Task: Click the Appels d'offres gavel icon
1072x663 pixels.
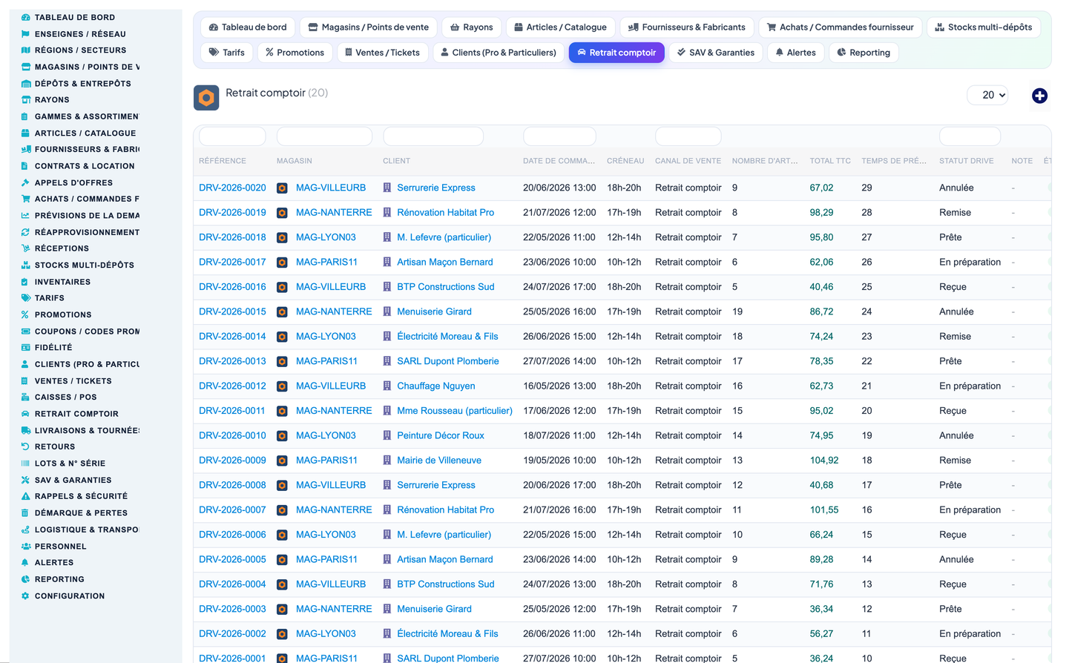Action: (26, 182)
